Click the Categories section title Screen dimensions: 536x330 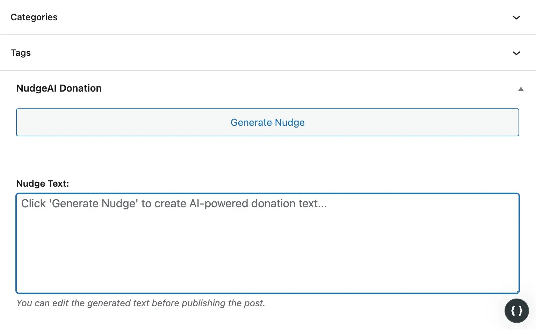pos(34,17)
